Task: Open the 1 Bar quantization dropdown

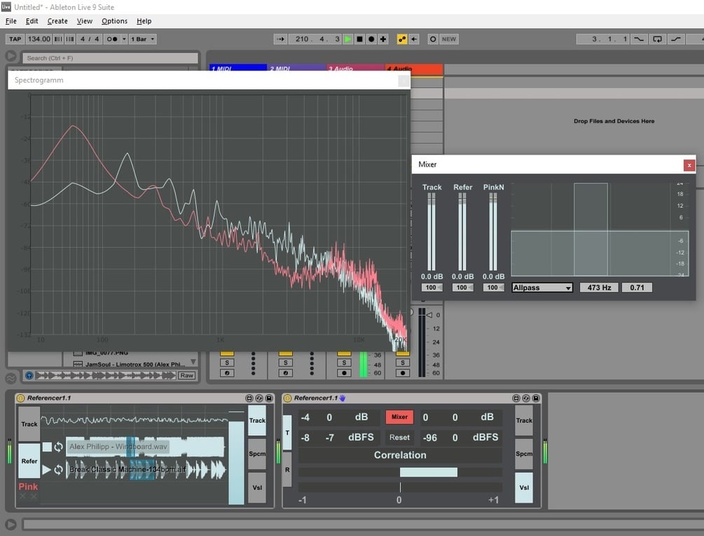Action: coord(143,39)
